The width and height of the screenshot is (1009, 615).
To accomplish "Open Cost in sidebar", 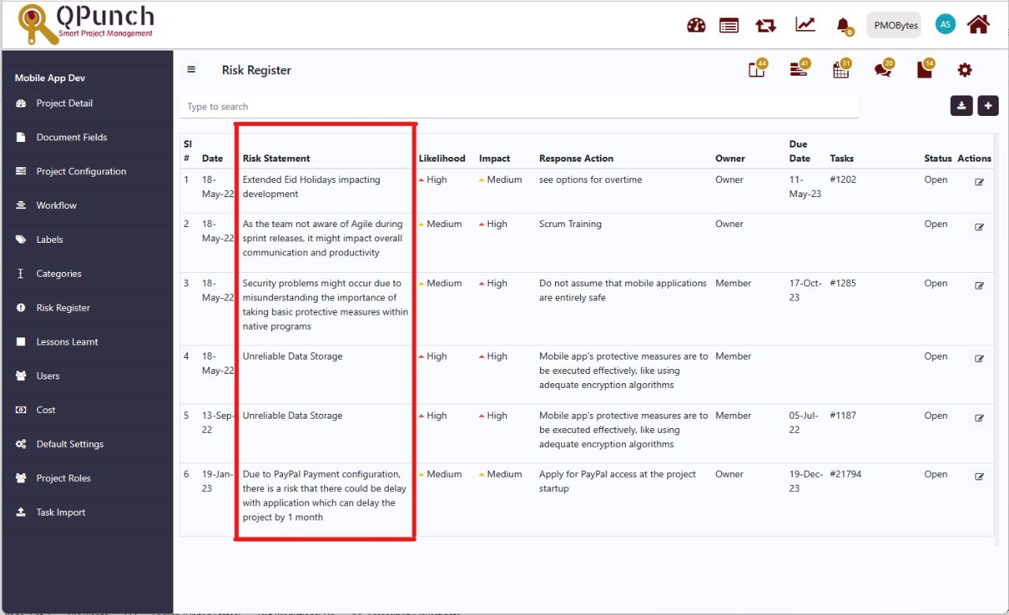I will click(87, 410).
